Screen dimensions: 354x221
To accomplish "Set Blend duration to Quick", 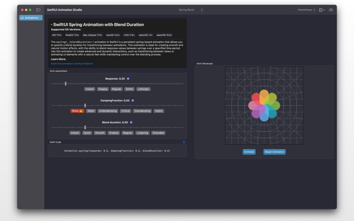I will tap(87, 133).
